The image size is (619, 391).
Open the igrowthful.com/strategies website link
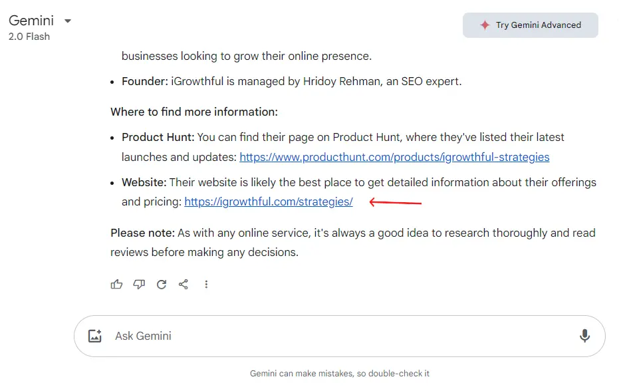pos(269,202)
